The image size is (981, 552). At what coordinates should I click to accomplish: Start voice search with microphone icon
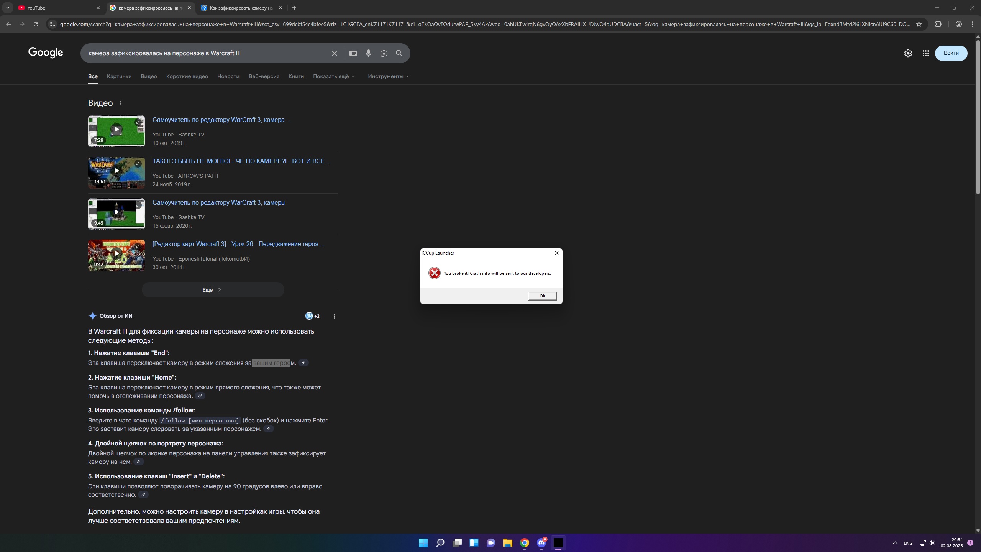369,53
